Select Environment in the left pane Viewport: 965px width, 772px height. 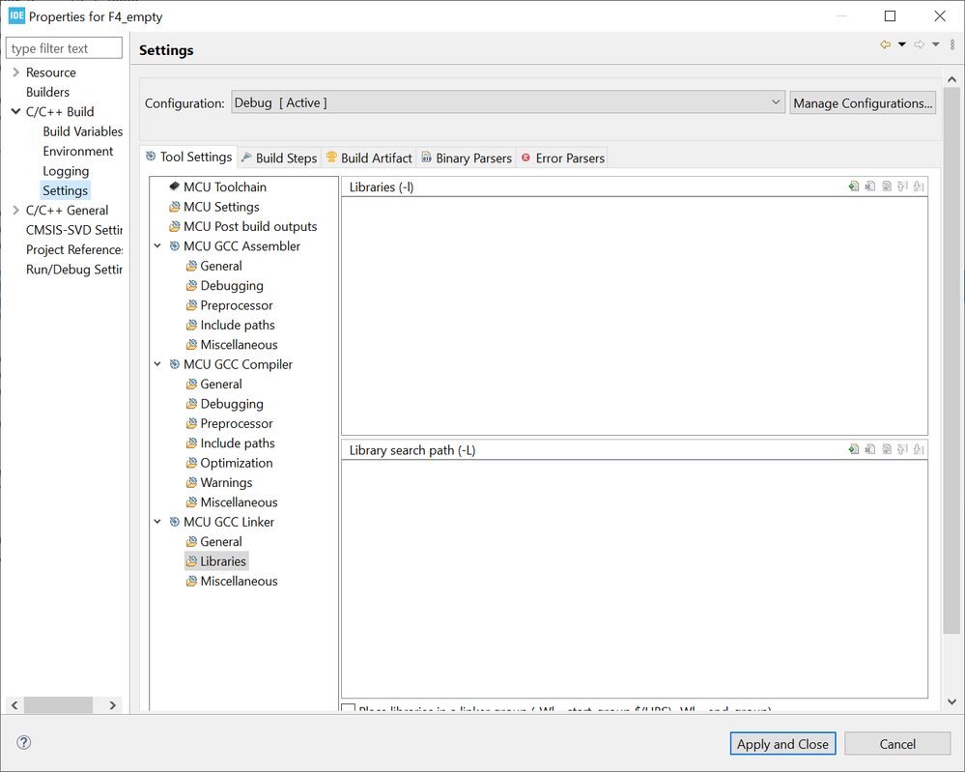coord(77,152)
